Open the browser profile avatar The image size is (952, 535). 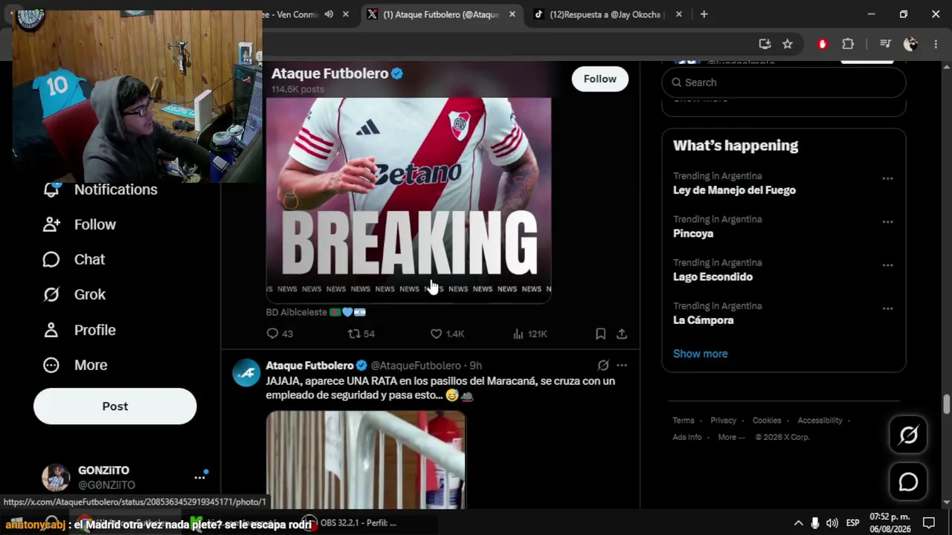910,44
